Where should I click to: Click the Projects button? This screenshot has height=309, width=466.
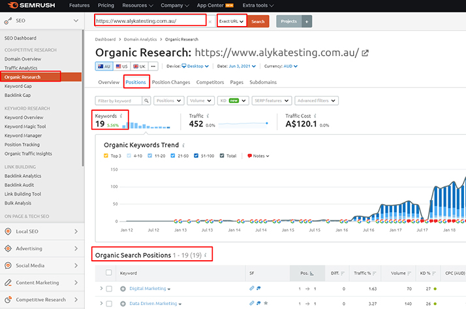coord(288,22)
